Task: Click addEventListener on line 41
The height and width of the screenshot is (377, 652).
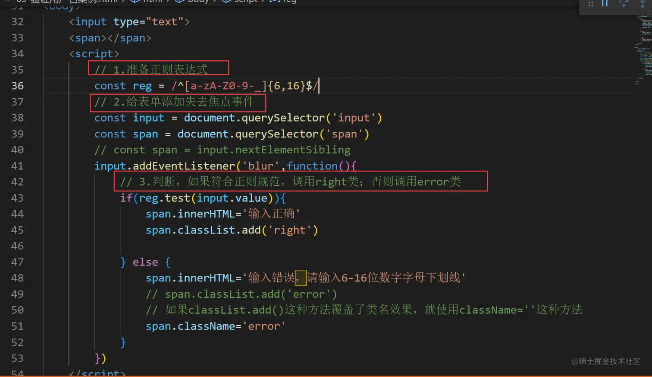Action: (x=184, y=166)
